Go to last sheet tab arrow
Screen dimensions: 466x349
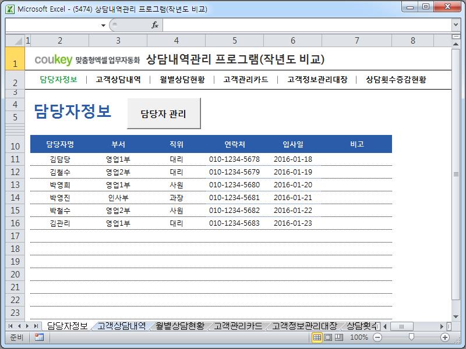coord(36,326)
